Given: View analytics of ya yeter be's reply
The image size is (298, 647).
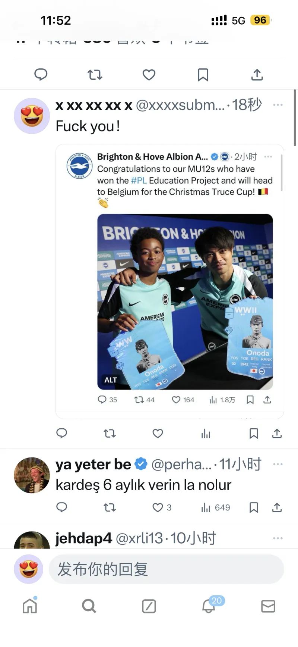Looking at the screenshot, I should point(206,507).
